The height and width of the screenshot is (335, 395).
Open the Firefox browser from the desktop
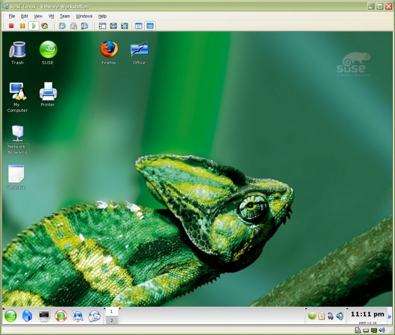point(108,50)
